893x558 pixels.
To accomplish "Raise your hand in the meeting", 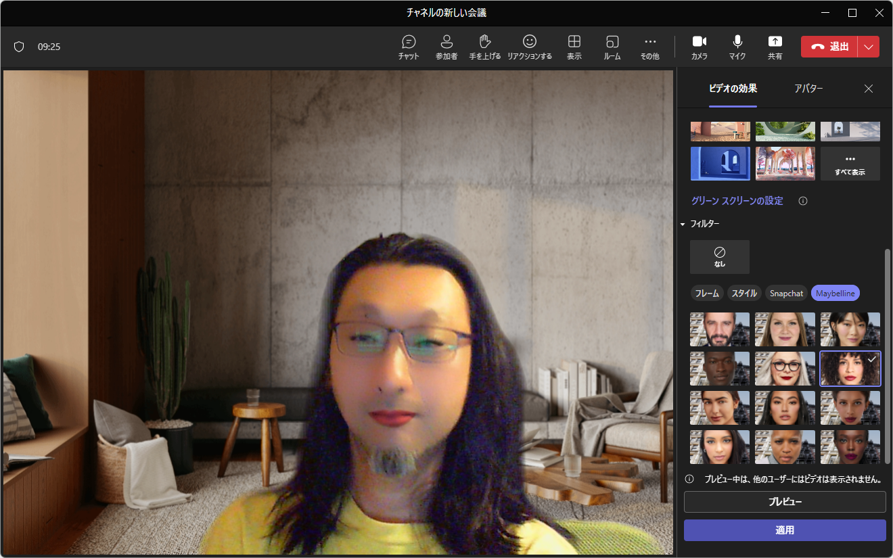I will click(484, 47).
